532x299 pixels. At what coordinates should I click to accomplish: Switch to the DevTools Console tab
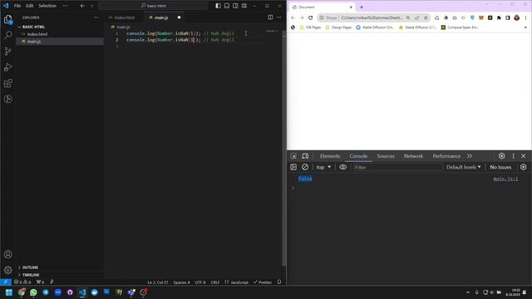coord(358,156)
